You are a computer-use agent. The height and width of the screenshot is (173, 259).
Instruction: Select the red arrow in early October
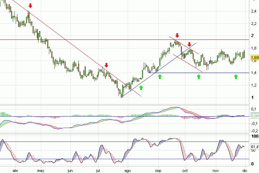189,44
